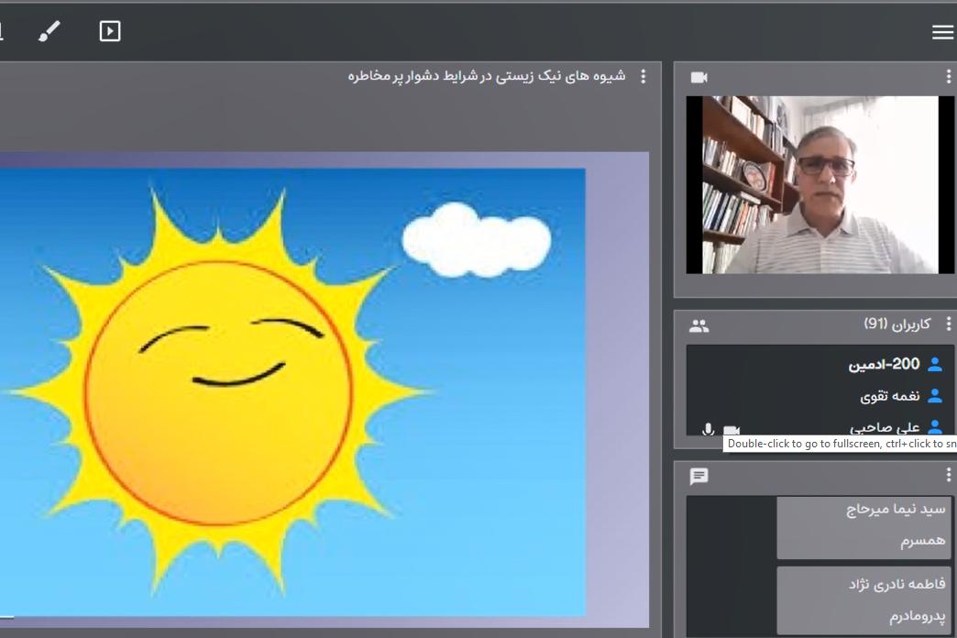Click the chat message from سید نیما میرحاج
Image resolution: width=957 pixels, height=638 pixels.
pos(863,527)
